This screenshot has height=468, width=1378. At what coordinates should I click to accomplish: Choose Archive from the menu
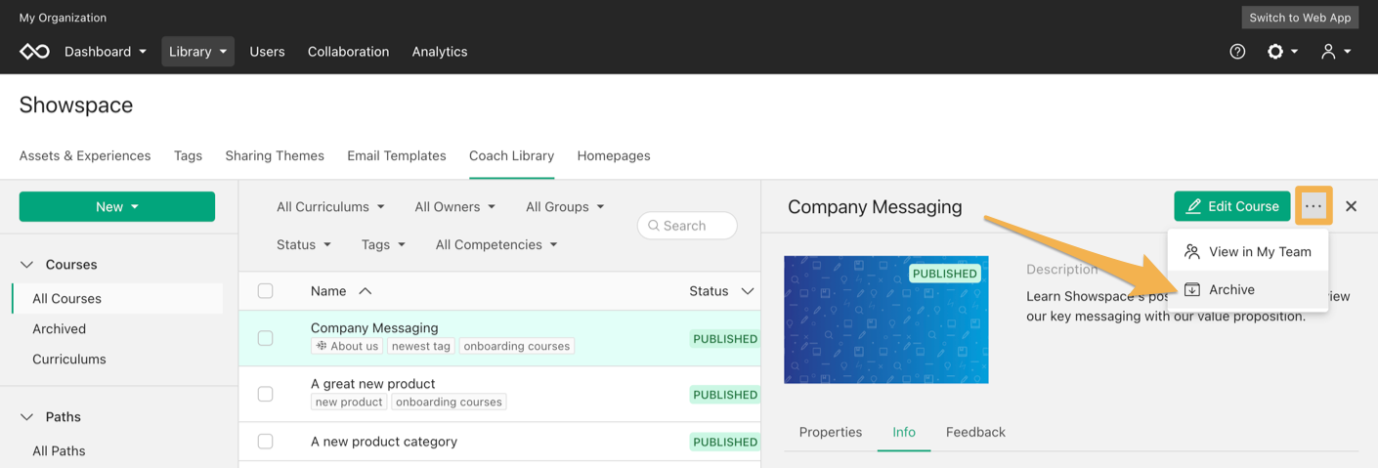(1248, 290)
